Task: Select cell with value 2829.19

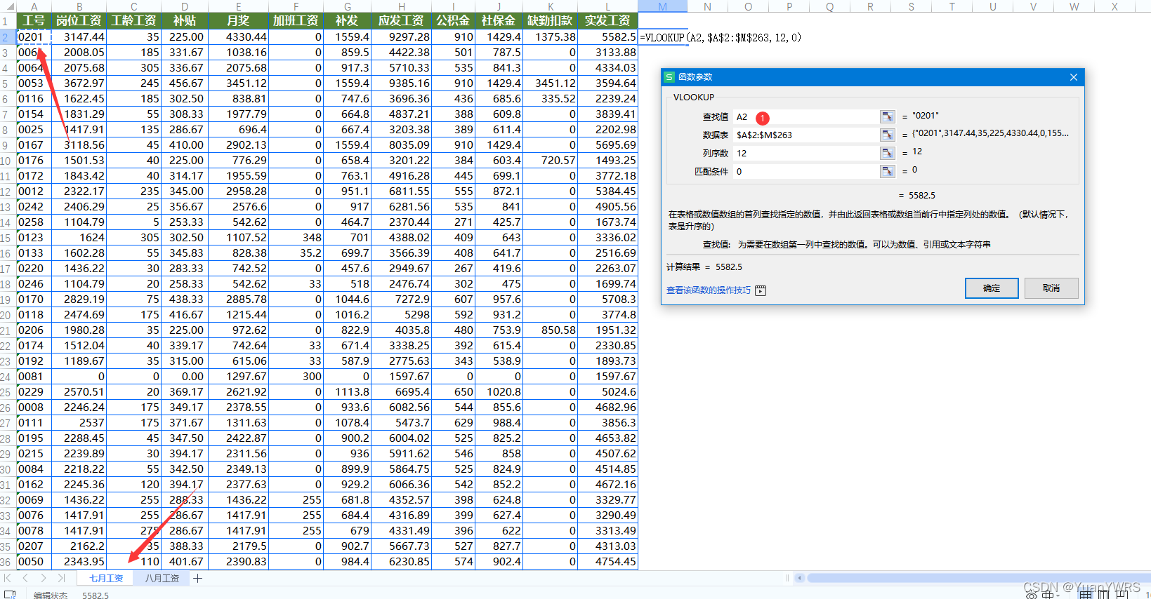Action: [79, 299]
